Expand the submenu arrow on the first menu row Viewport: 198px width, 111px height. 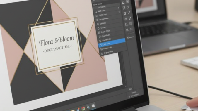(x=118, y=8)
